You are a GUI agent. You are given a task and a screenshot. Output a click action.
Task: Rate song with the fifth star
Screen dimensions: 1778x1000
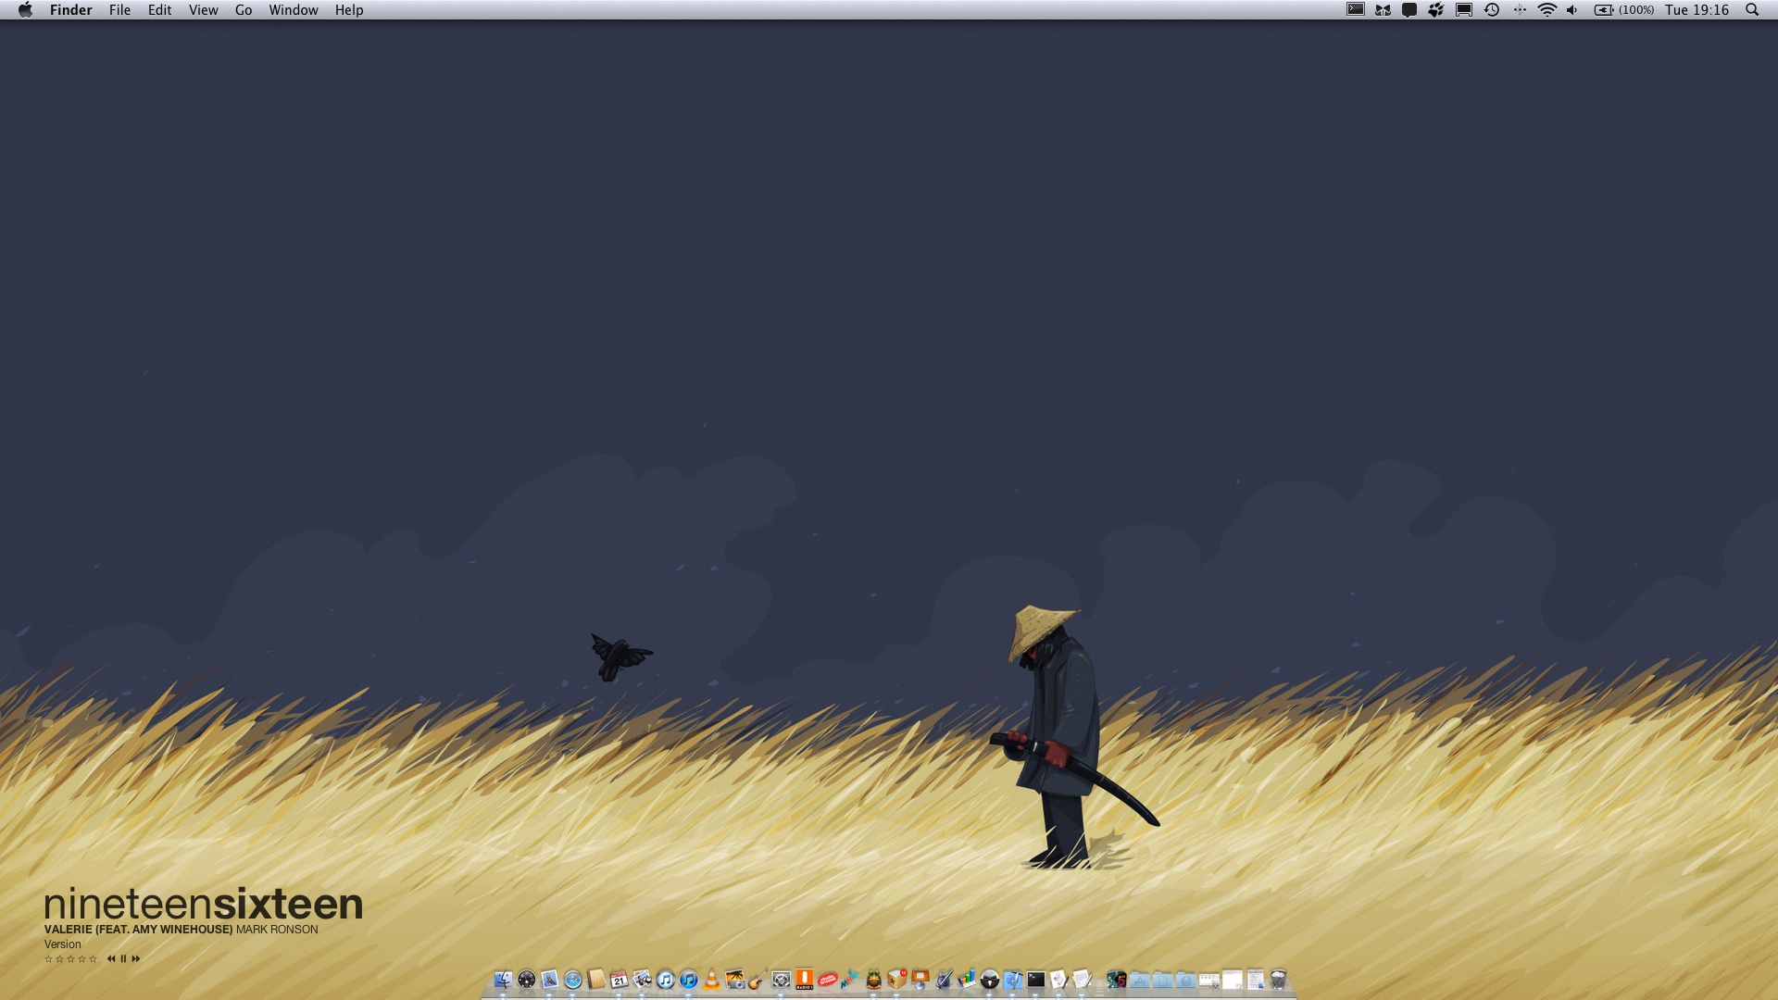coord(93,959)
